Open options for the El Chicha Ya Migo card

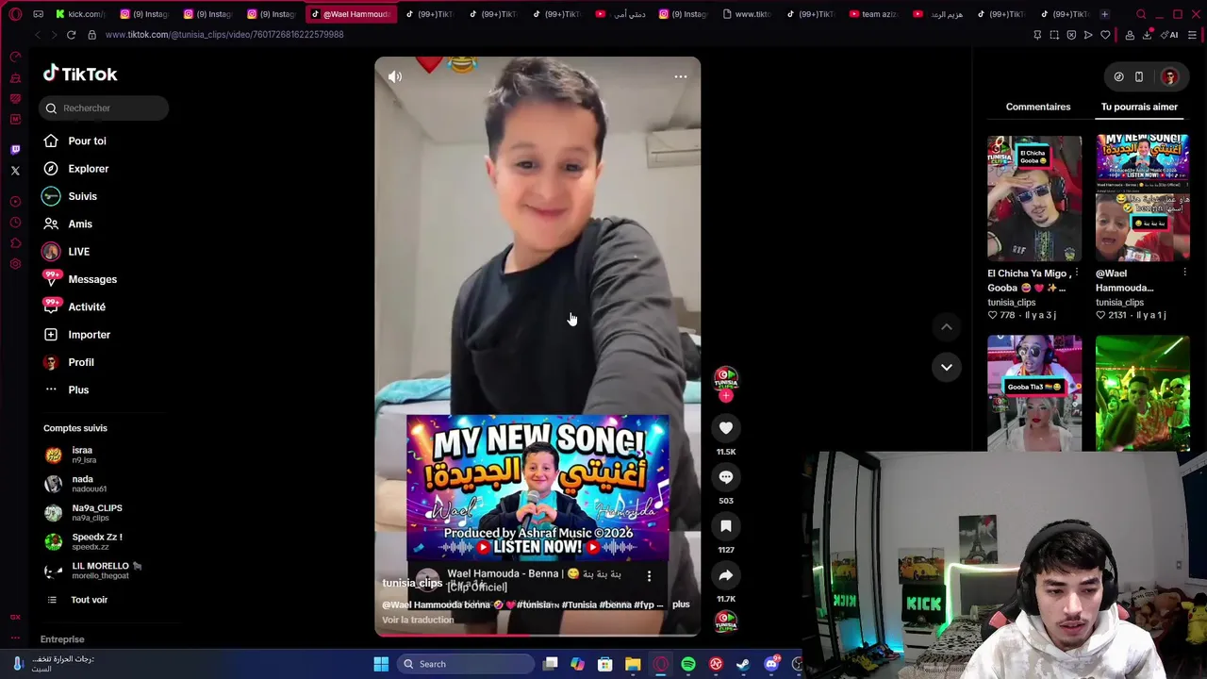click(x=1076, y=273)
